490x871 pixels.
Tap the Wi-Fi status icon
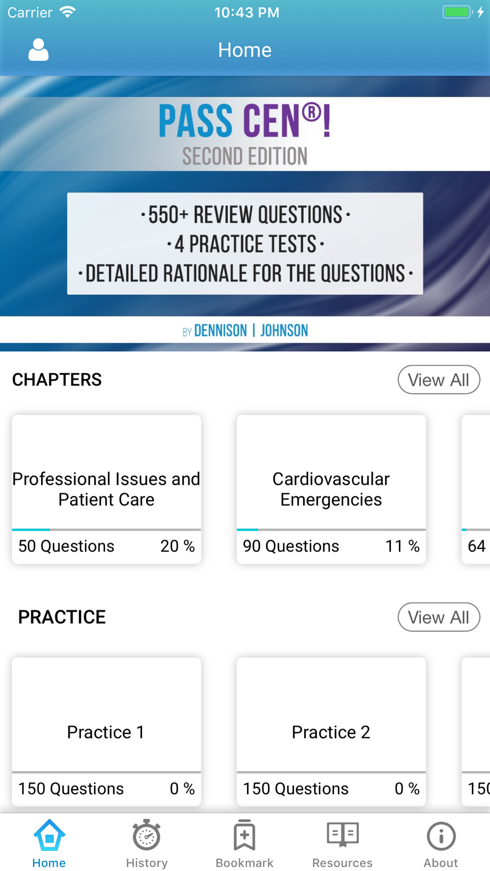point(67,12)
